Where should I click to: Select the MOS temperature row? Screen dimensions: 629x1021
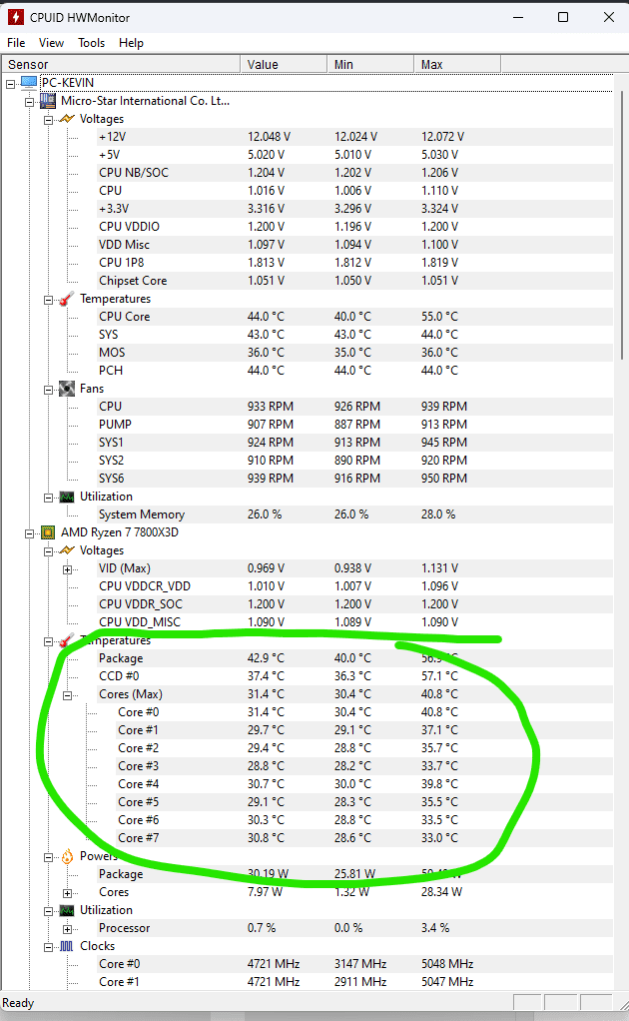pyautogui.click(x=354, y=353)
